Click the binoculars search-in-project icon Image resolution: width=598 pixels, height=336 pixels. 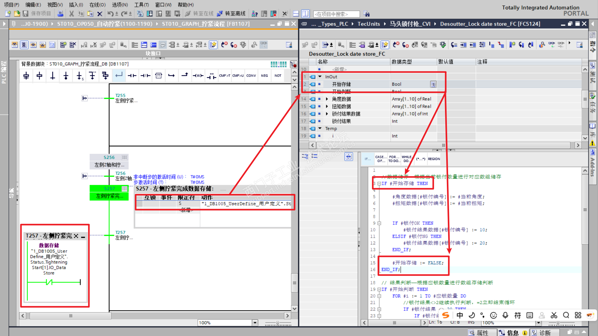[366, 14]
